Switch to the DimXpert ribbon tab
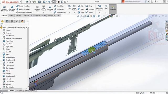The image size is (168, 94). 26,16
